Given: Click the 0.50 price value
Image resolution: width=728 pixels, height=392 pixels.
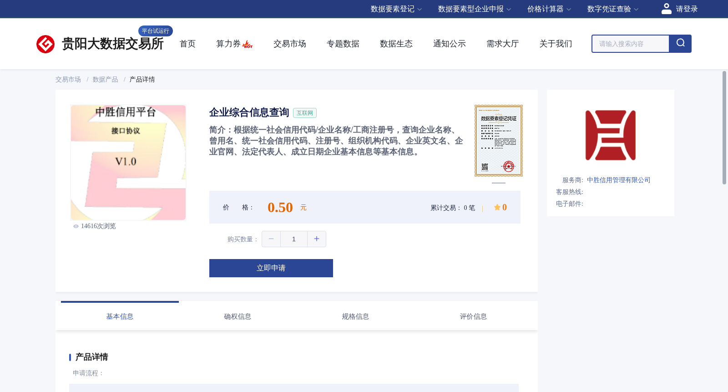Looking at the screenshot, I should (x=280, y=208).
